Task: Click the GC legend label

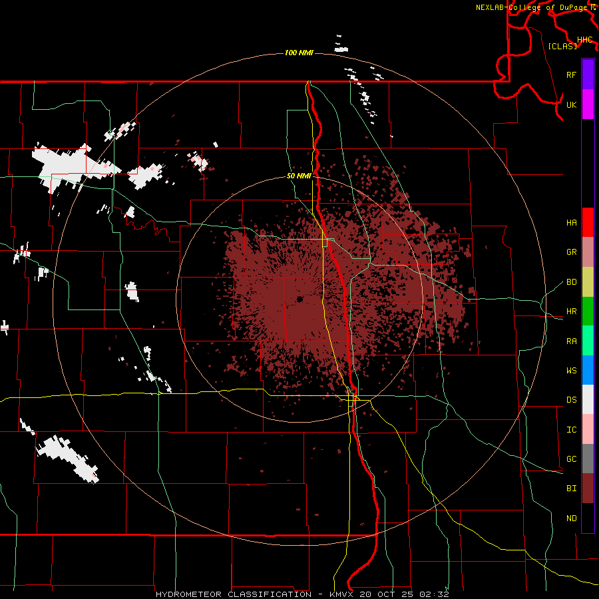Action: click(571, 459)
